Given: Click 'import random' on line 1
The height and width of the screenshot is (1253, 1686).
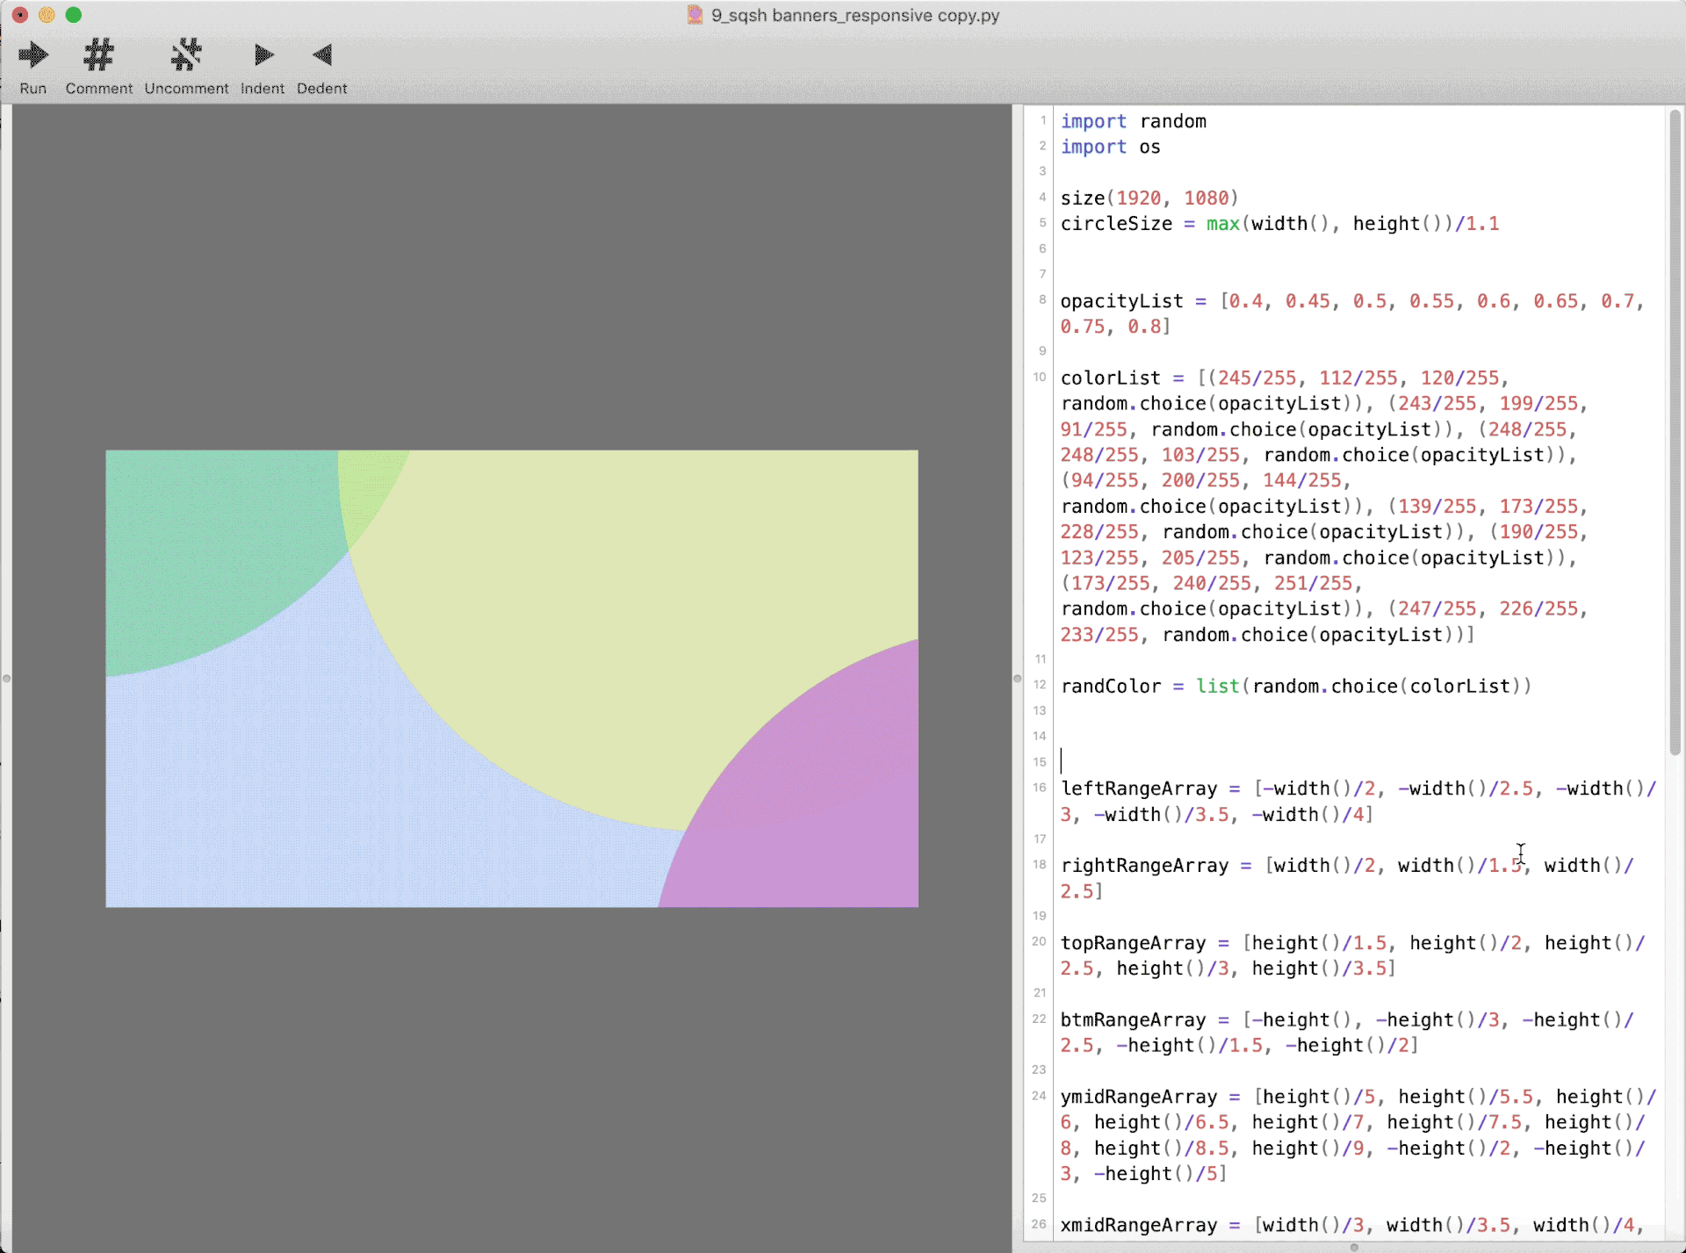Looking at the screenshot, I should [x=1133, y=121].
